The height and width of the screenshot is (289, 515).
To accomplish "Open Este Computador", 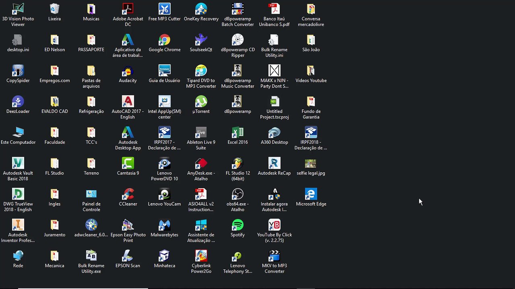I will click(x=18, y=133).
